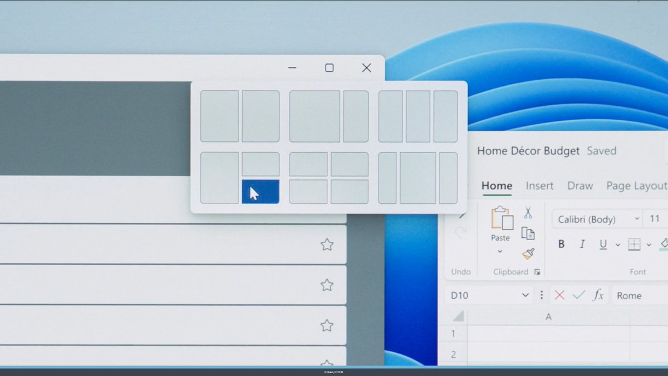The height and width of the screenshot is (376, 668).
Task: Snap to middle column of three-equal-column layout
Action: tap(418, 116)
